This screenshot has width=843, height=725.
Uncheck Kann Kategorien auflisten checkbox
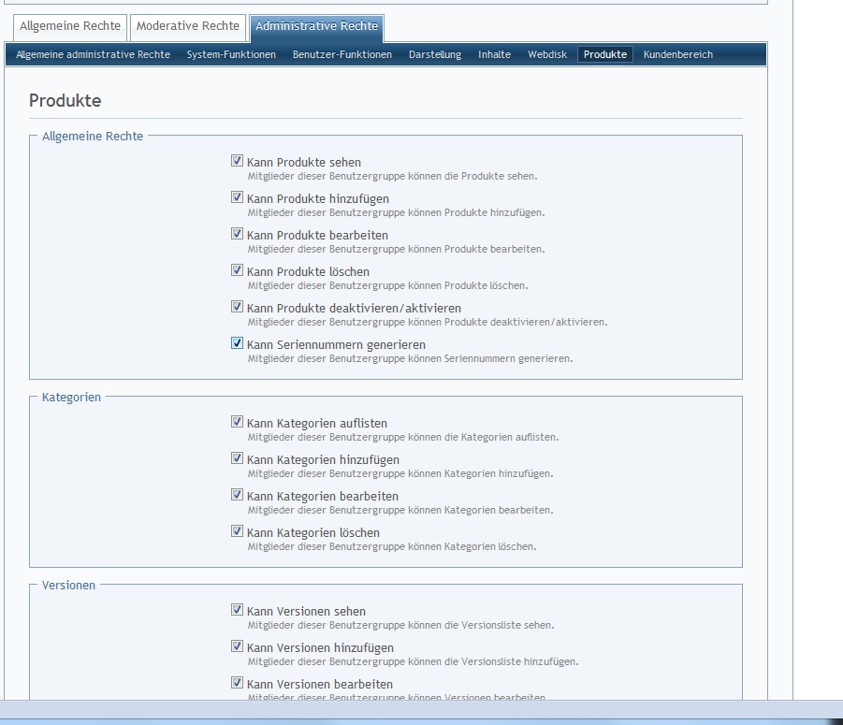(x=238, y=422)
